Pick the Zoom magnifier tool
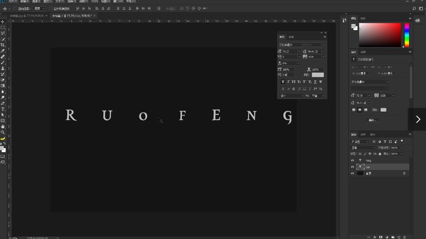Viewport: 426px width, 239px height. 3,132
